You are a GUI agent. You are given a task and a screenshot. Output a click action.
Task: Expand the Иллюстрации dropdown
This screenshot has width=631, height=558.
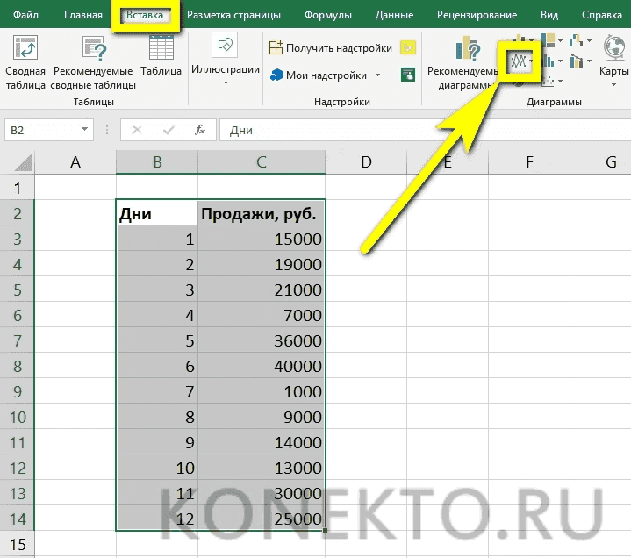(x=226, y=83)
